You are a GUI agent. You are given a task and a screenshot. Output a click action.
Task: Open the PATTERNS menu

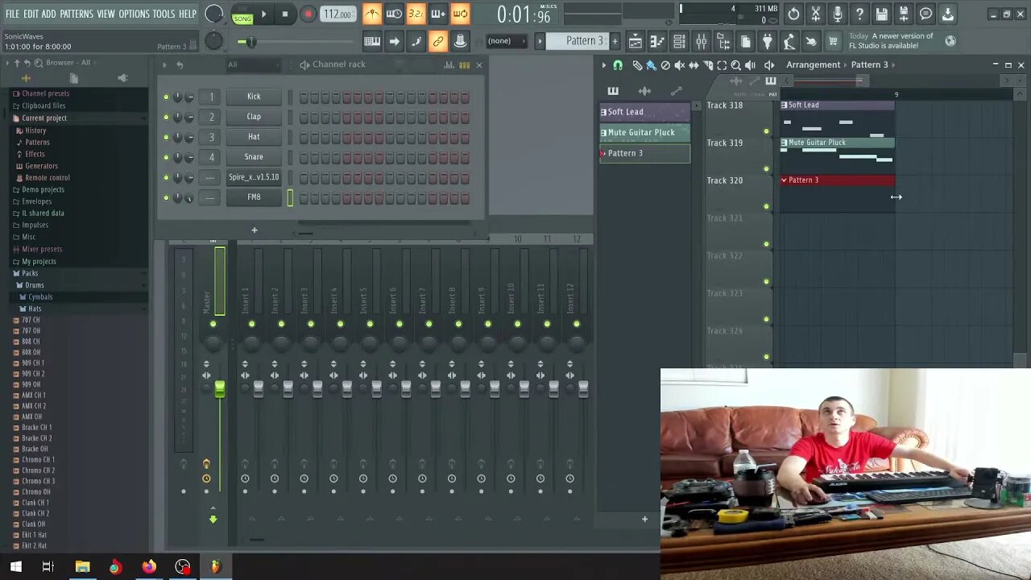[77, 14]
